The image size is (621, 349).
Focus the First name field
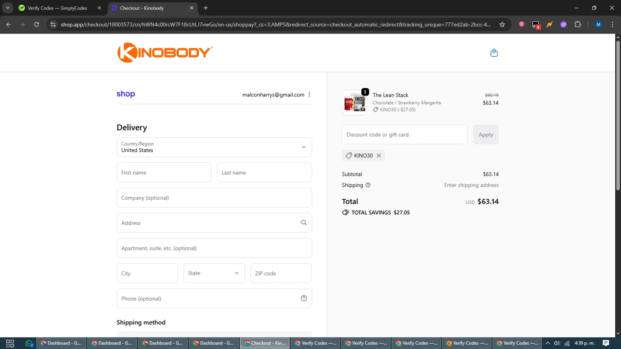(x=164, y=172)
